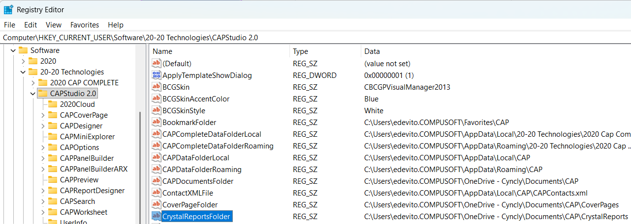
Task: Click the CAPDataFolderRoaming value icon
Action: (157, 169)
